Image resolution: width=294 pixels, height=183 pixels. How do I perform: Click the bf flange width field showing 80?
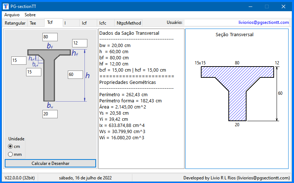tap(50, 37)
